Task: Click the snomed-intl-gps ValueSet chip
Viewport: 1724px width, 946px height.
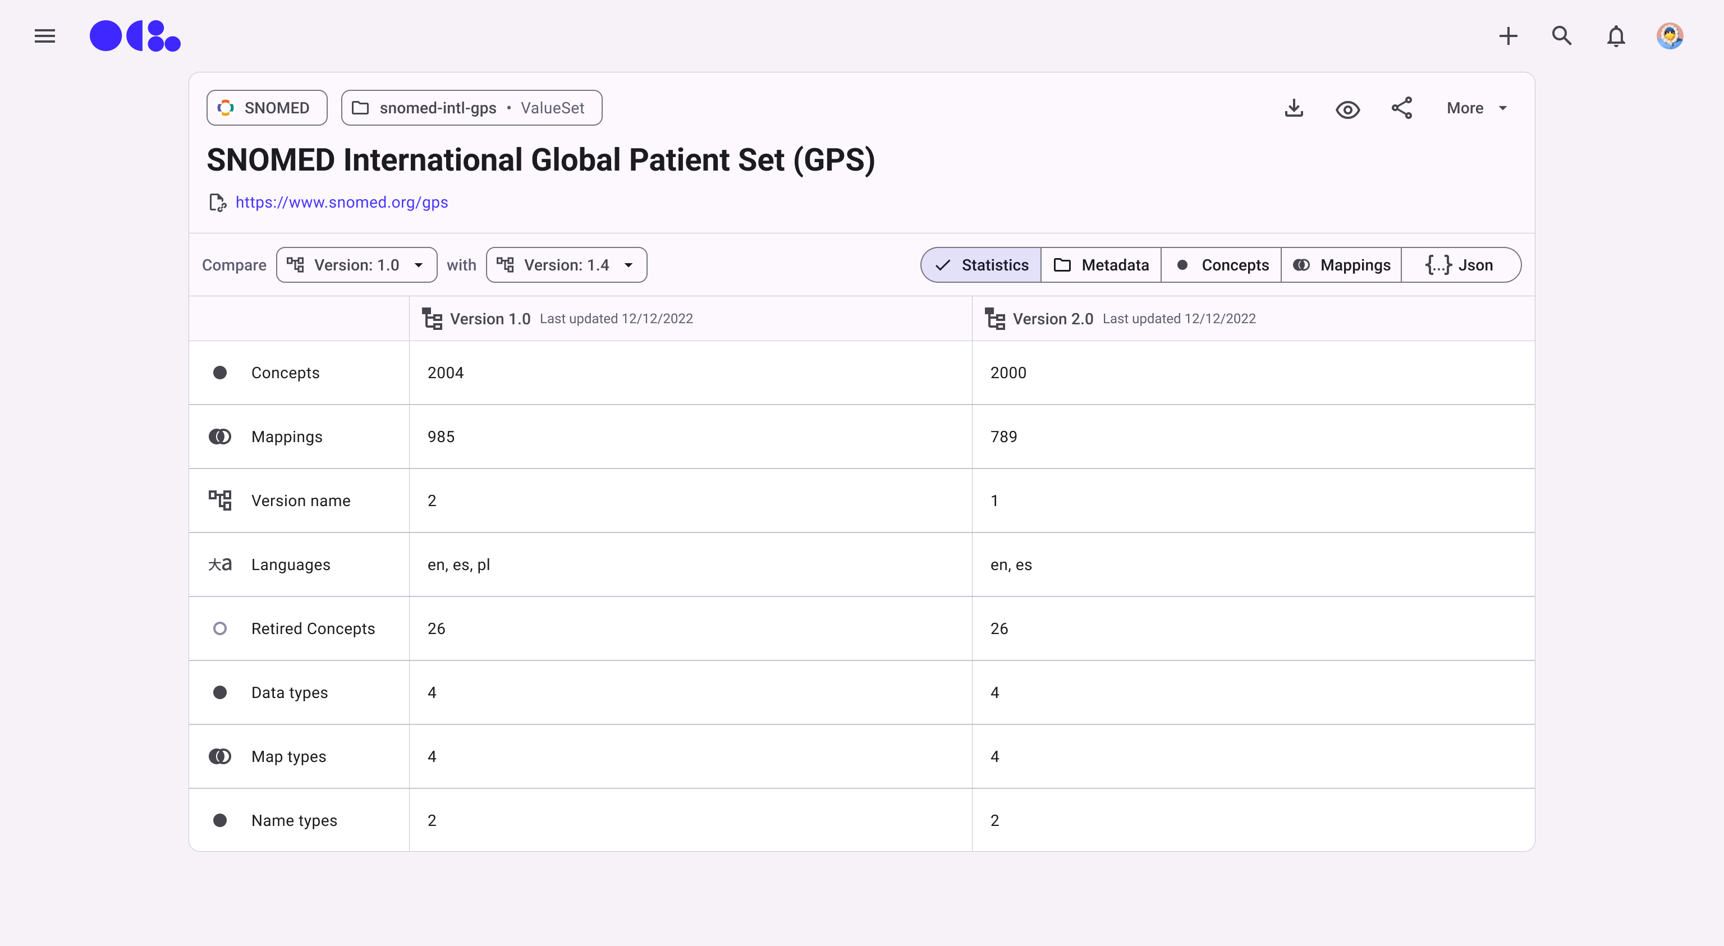Action: [x=471, y=108]
